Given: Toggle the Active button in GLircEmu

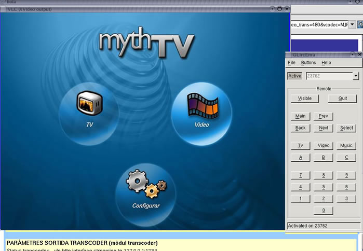Looking at the screenshot, I should (294, 76).
